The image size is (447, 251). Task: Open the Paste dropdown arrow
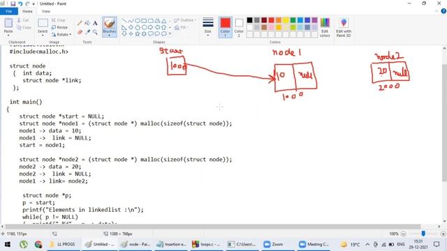click(x=8, y=35)
